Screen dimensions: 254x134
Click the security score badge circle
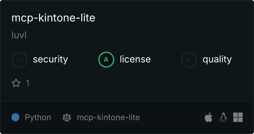tap(19, 60)
